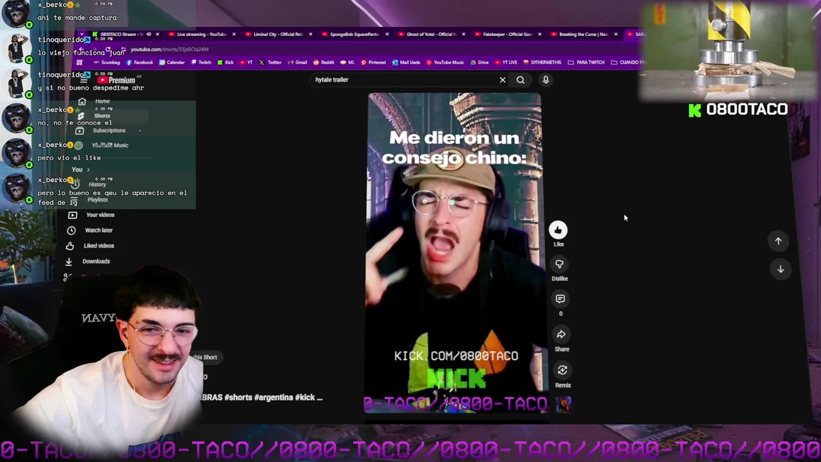This screenshot has width=821, height=462.
Task: Open 'Watch later' in the sidebar
Action: (90, 230)
